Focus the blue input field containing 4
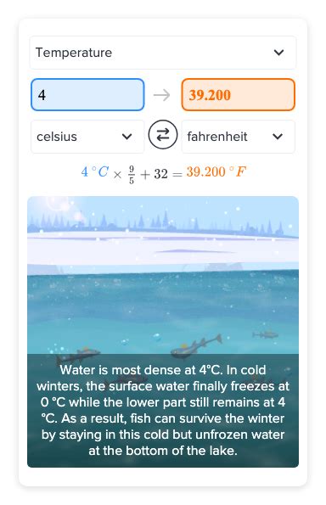The height and width of the screenshot is (505, 326). (x=87, y=95)
